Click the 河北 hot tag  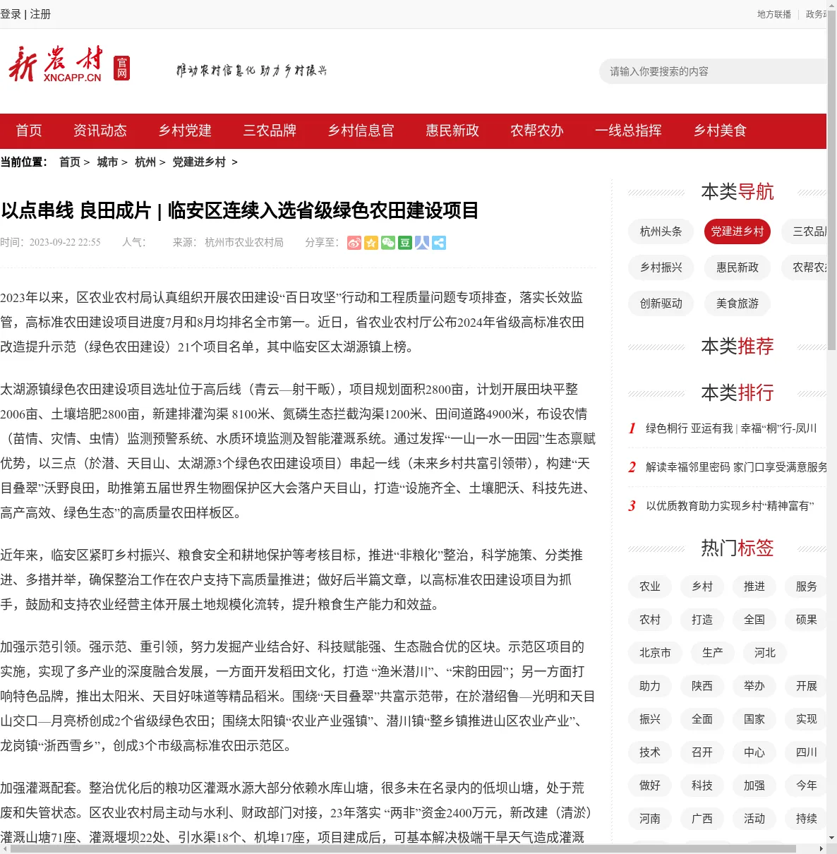pos(765,653)
